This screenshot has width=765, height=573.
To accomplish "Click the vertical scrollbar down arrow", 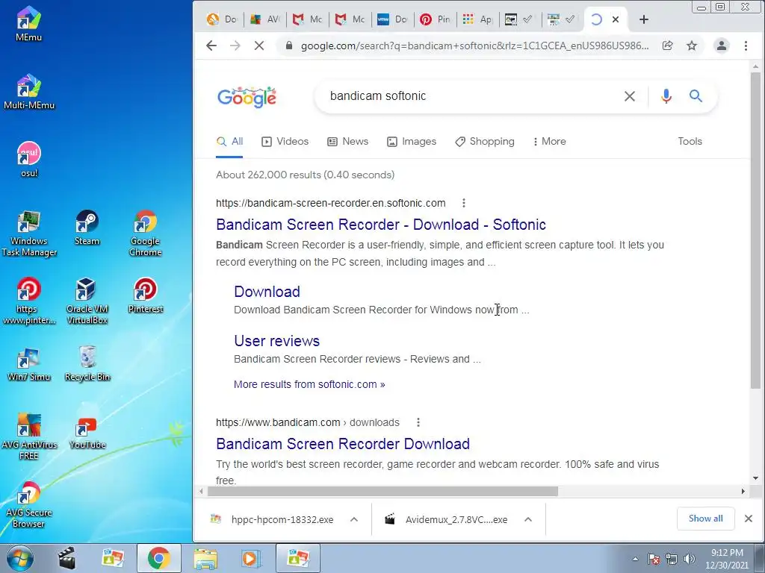I will [755, 478].
